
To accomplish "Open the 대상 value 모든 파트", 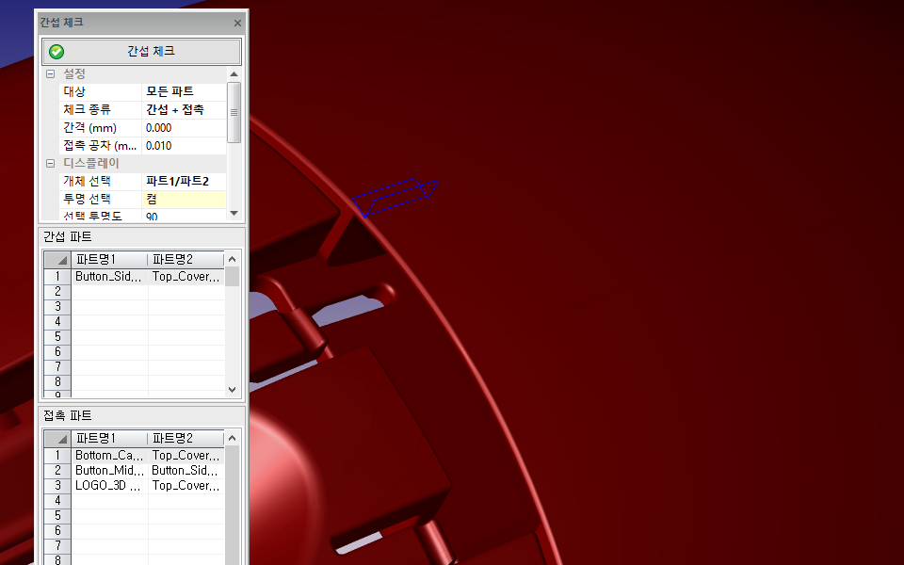I will point(184,91).
